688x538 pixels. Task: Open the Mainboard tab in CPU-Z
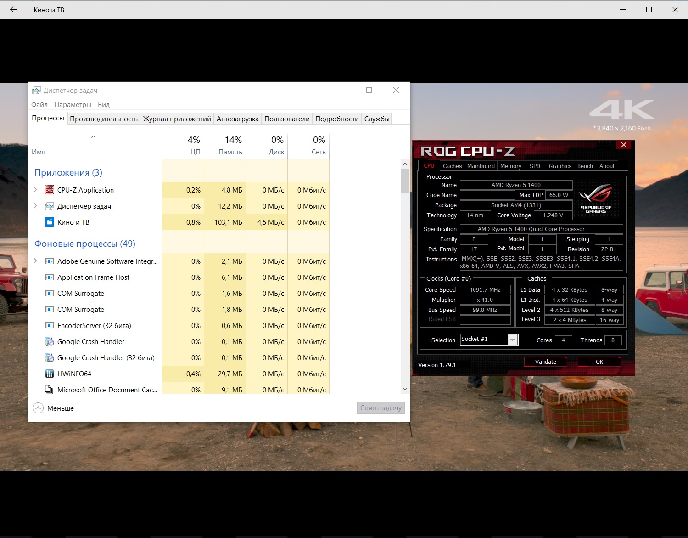(481, 166)
